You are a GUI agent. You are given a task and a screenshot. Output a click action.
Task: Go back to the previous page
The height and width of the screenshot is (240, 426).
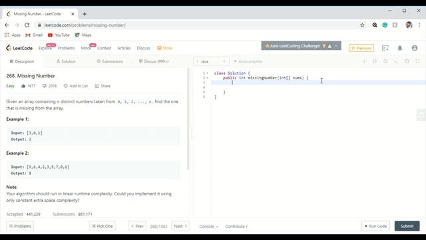point(7,25)
